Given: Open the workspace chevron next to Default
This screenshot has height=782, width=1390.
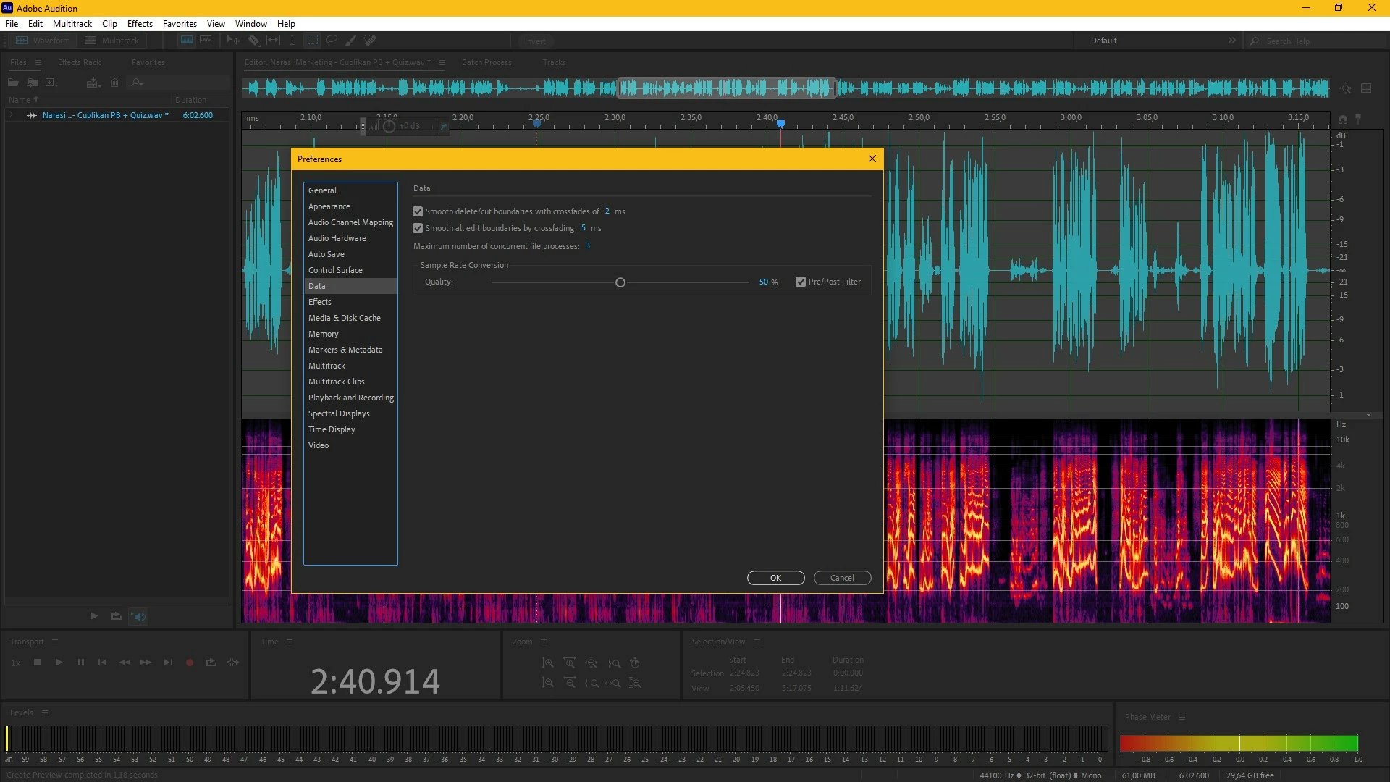Looking at the screenshot, I should point(1232,41).
